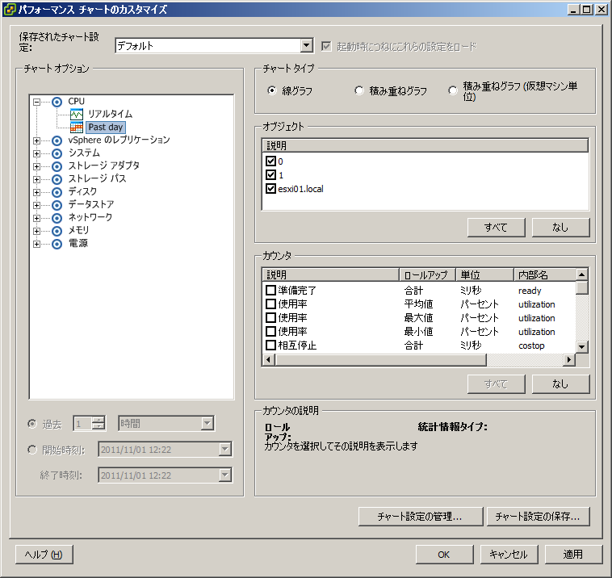Click the counter list horizontal scrollbar
Screen dimensions: 612x578
pos(420,360)
